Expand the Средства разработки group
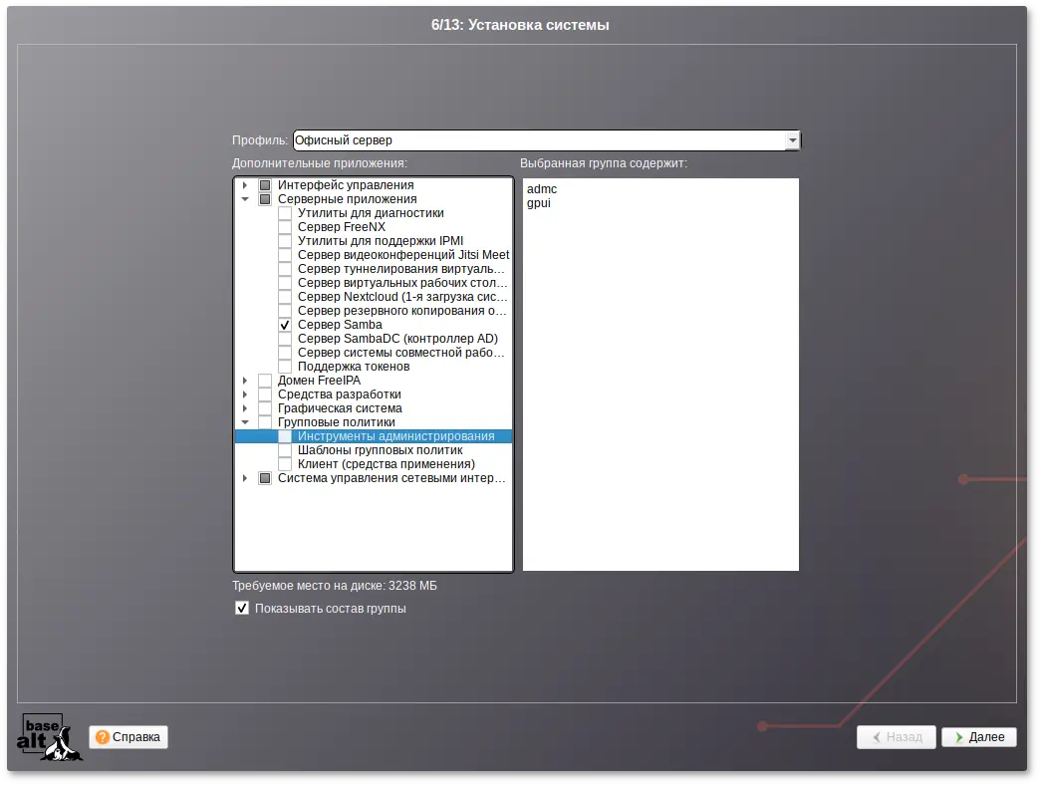 pyautogui.click(x=245, y=394)
